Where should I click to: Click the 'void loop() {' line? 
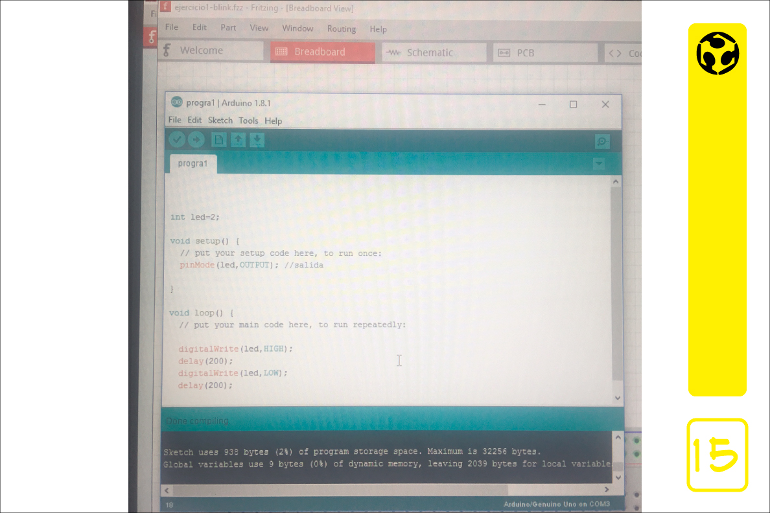pos(202,313)
